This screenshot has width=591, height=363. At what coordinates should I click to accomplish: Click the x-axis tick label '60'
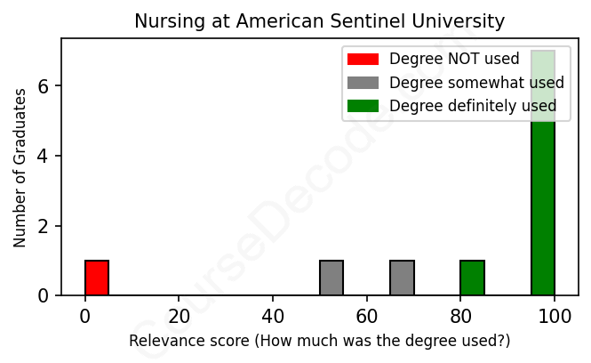367,316
